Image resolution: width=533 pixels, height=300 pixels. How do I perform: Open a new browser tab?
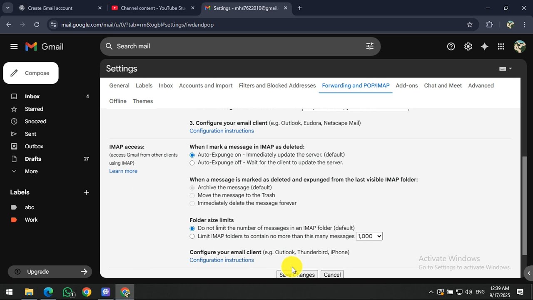point(299,8)
